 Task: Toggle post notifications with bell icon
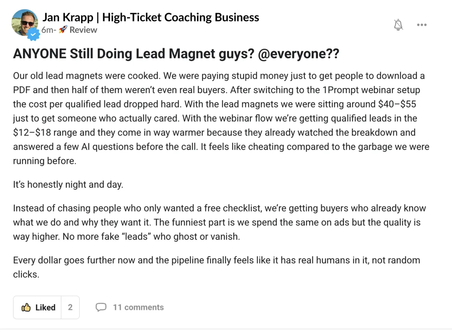[398, 25]
